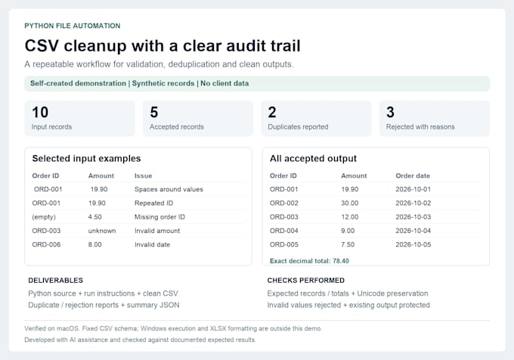The width and height of the screenshot is (514, 360).
Task: Click the '8.00' amount cell
Action: click(94, 244)
